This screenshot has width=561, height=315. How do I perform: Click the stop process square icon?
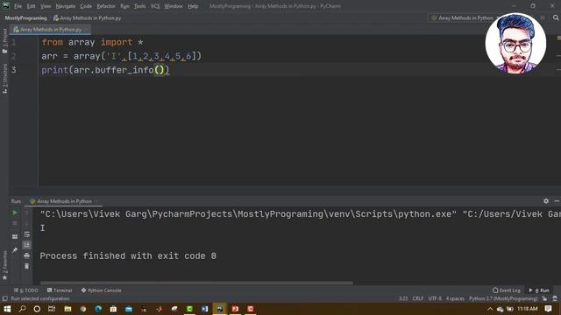point(15,223)
